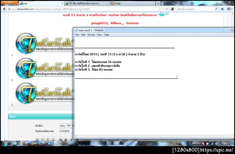Image resolution: width=235 pixels, height=154 pixels.
Task: Apply Bold formatting in forum editor
Action: point(38,140)
